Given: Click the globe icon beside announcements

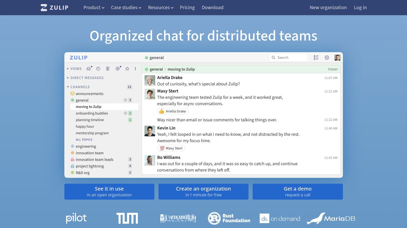Looking at the screenshot, I should pos(72,94).
